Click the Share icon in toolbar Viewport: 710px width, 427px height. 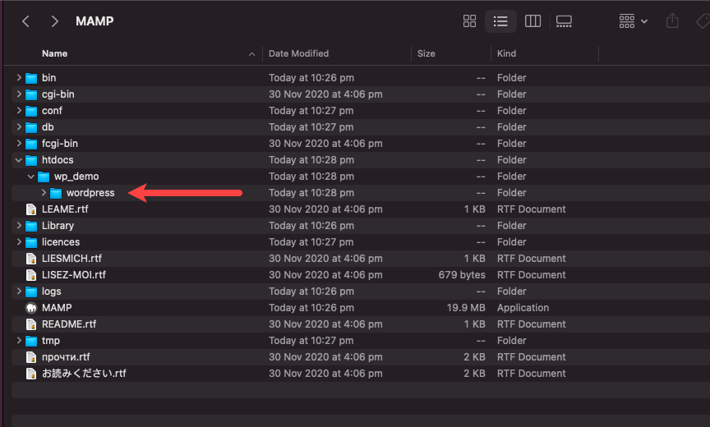[672, 21]
